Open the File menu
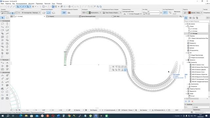The height and width of the screenshot is (118, 210). (2, 4)
